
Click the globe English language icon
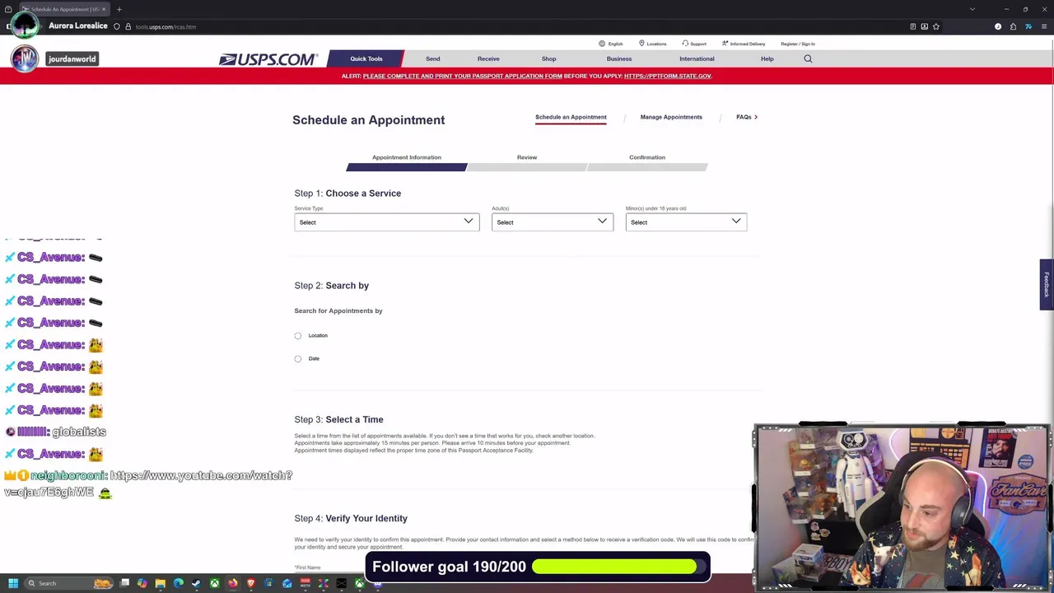click(602, 44)
